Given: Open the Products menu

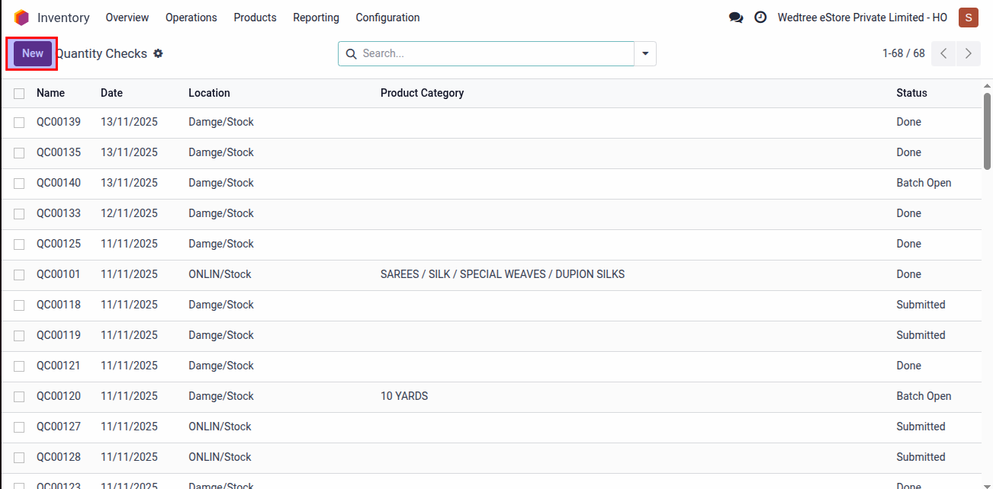Looking at the screenshot, I should pos(255,18).
